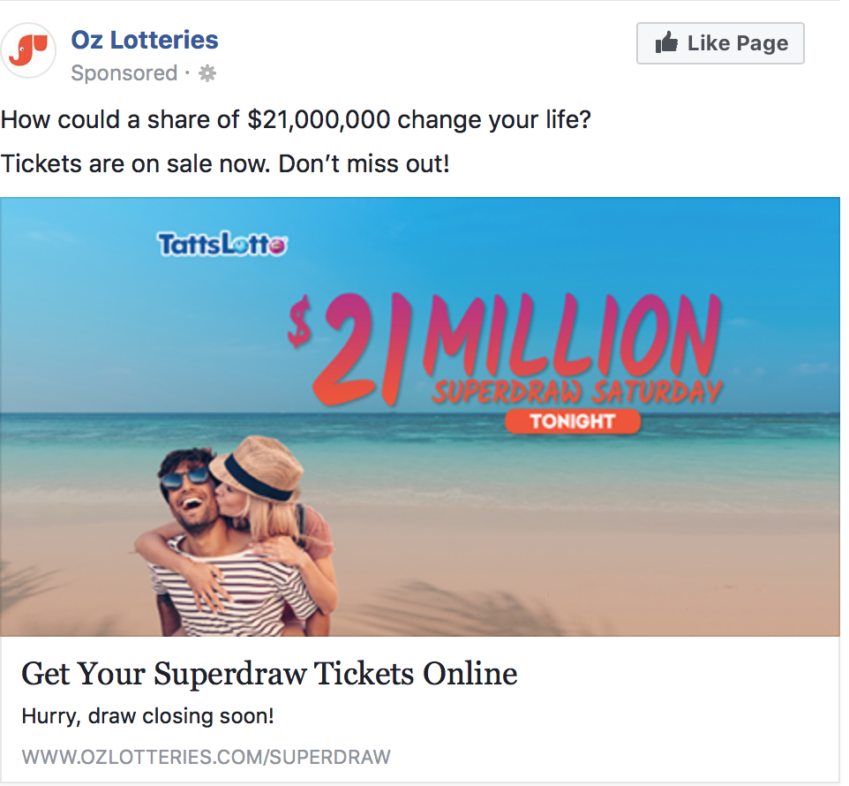Click the Sponsored label
This screenshot has width=849, height=786.
pyautogui.click(x=124, y=73)
